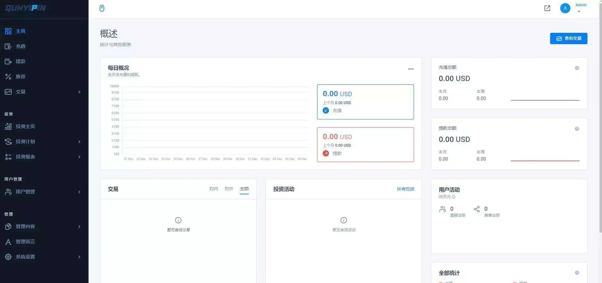Viewport: 602px width, 283px height.
Task: Click the info icon beside 30天内
Action: pyautogui.click(x=453, y=197)
